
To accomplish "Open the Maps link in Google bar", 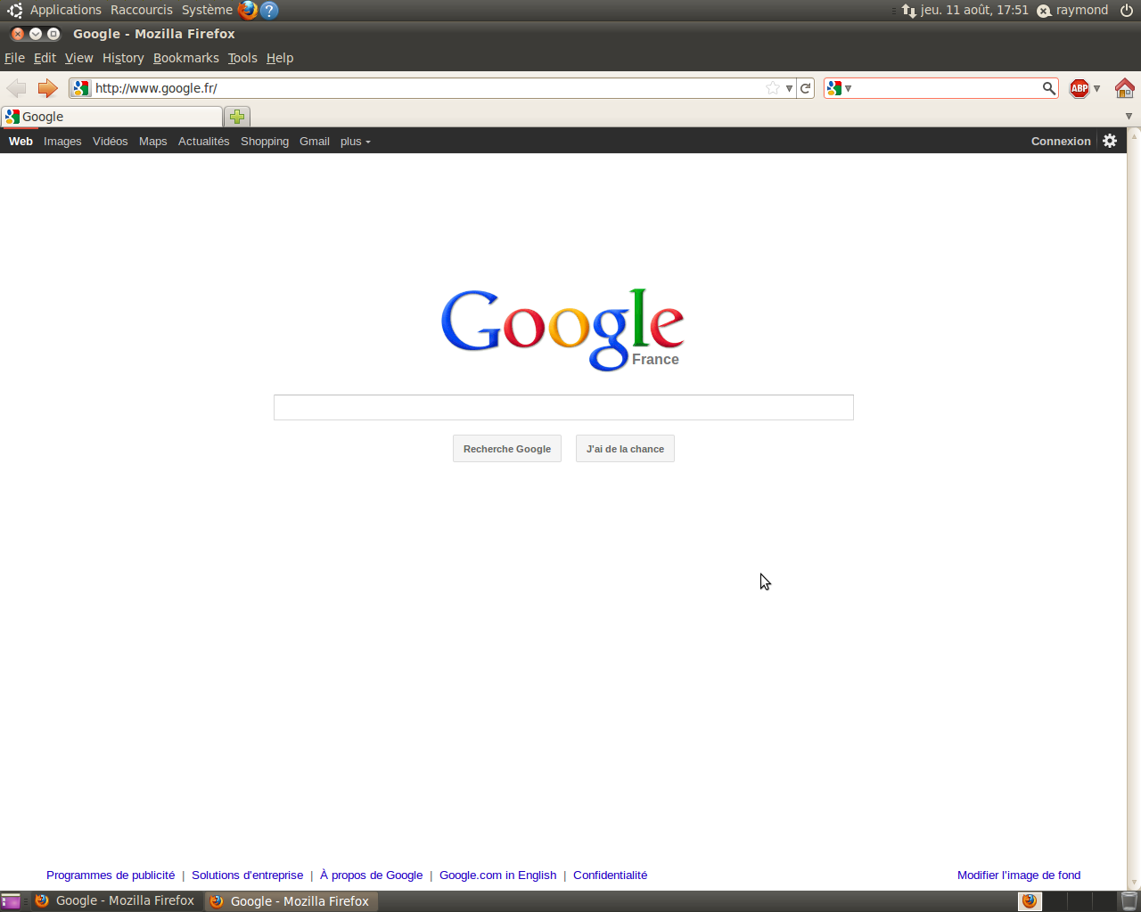I will point(153,142).
